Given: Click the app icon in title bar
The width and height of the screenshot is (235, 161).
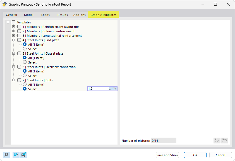Looking at the screenshot, I should coord(4,4).
